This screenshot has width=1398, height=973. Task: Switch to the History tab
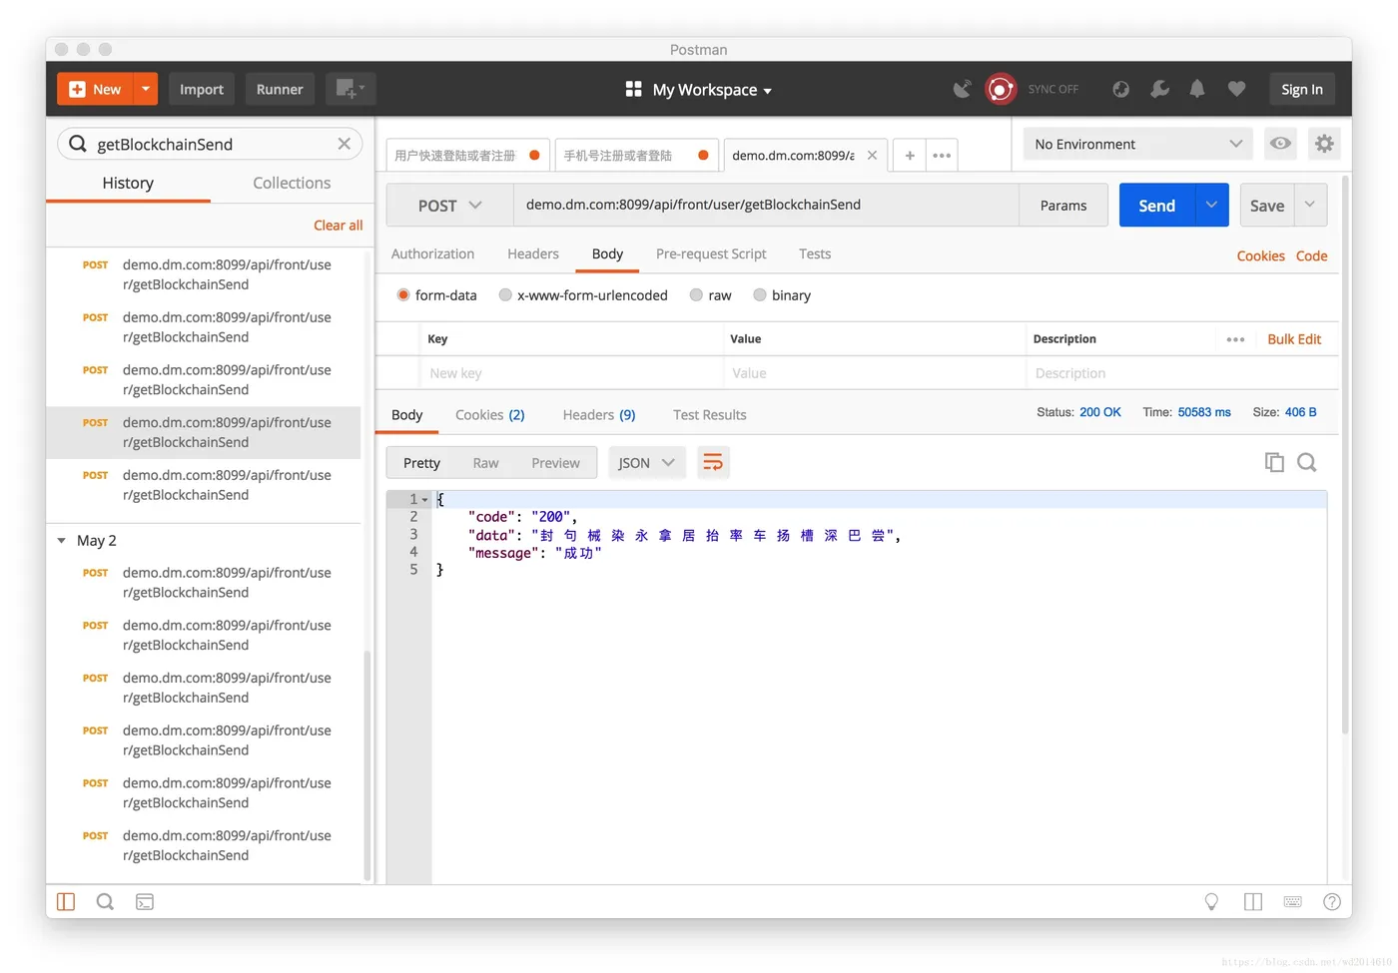pyautogui.click(x=128, y=183)
